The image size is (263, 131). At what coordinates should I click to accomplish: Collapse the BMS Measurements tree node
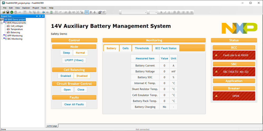[2, 23]
